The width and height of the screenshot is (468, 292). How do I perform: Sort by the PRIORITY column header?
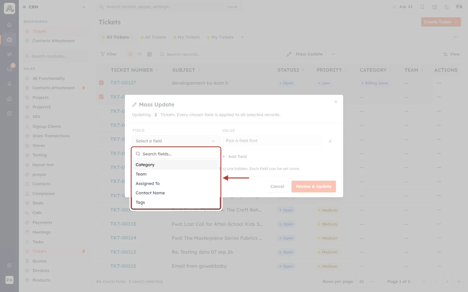332,70
